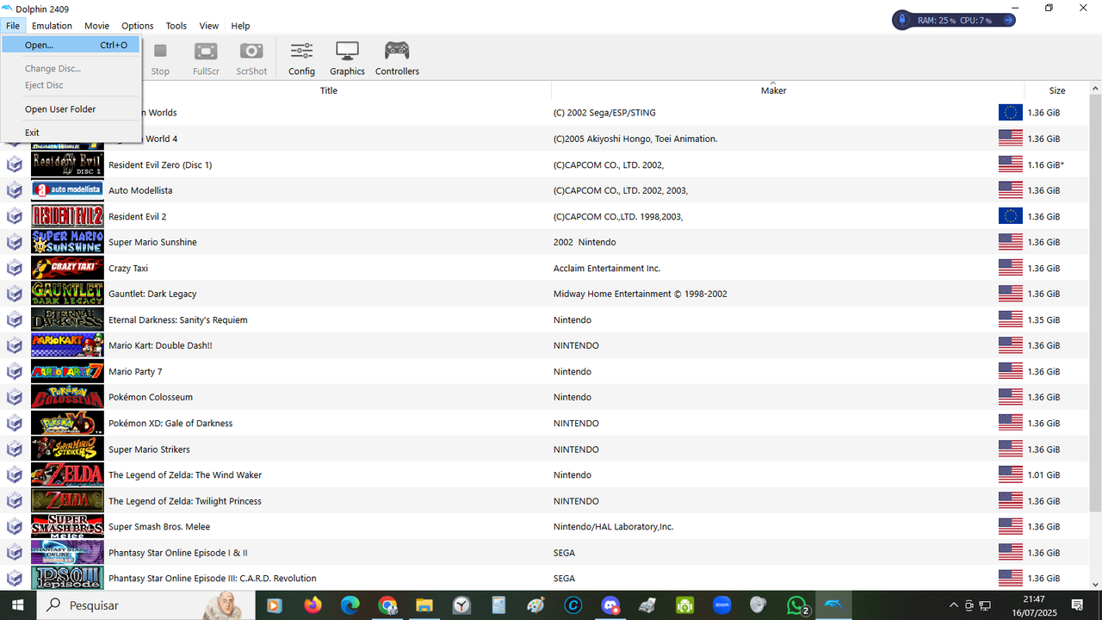Open the Options menu
Image resolution: width=1102 pixels, height=620 pixels.
tap(137, 26)
